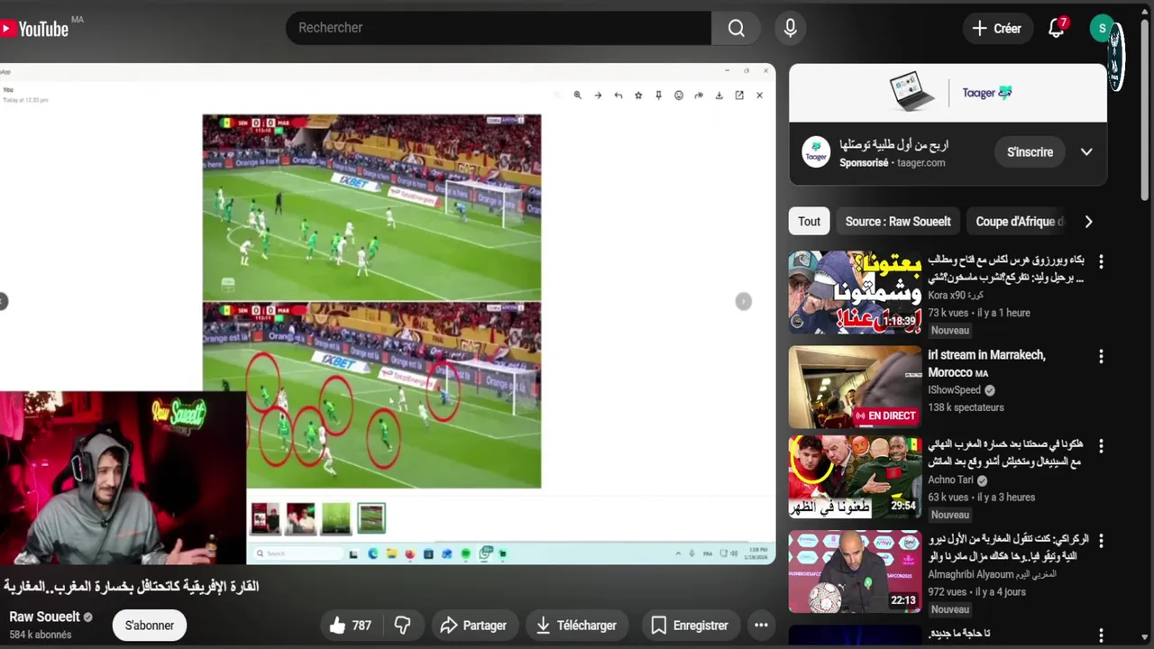Dislike the video with the thumbs-down
Image resolution: width=1154 pixels, height=649 pixels.
click(403, 626)
